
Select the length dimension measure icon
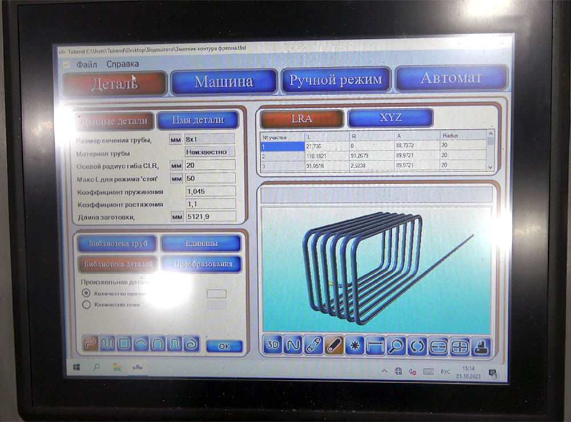point(375,346)
